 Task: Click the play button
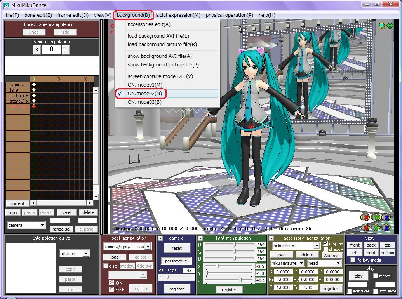358,276
